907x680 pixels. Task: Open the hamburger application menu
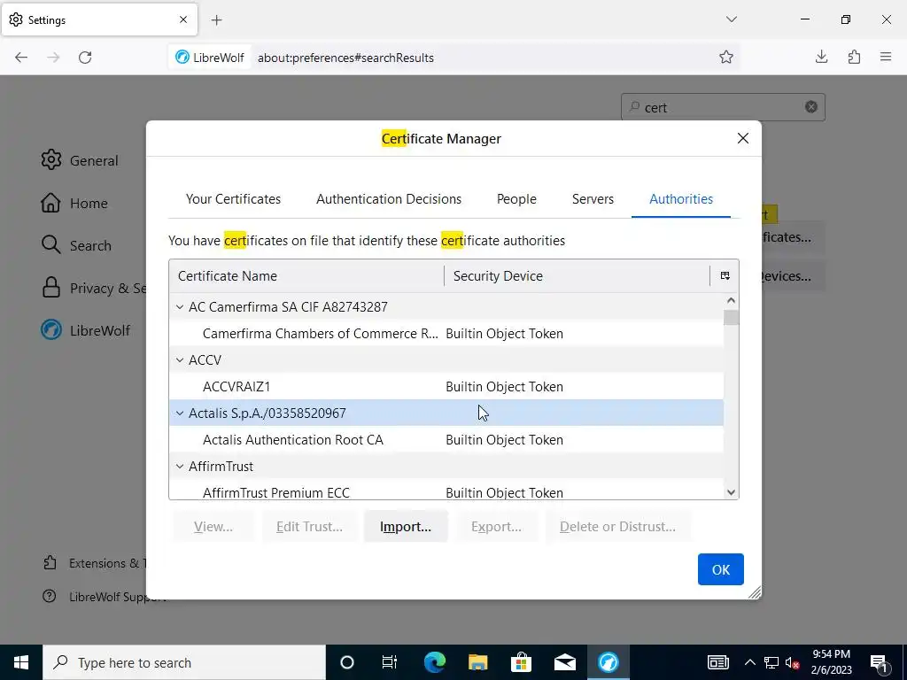click(x=886, y=57)
